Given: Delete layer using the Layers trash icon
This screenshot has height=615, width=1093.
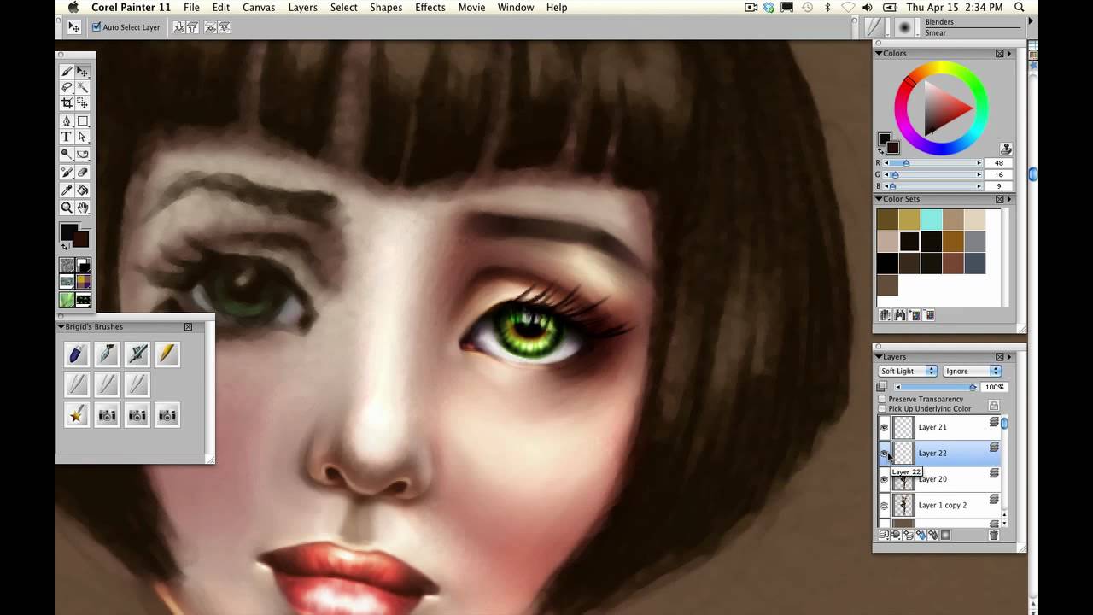Looking at the screenshot, I should 994,536.
